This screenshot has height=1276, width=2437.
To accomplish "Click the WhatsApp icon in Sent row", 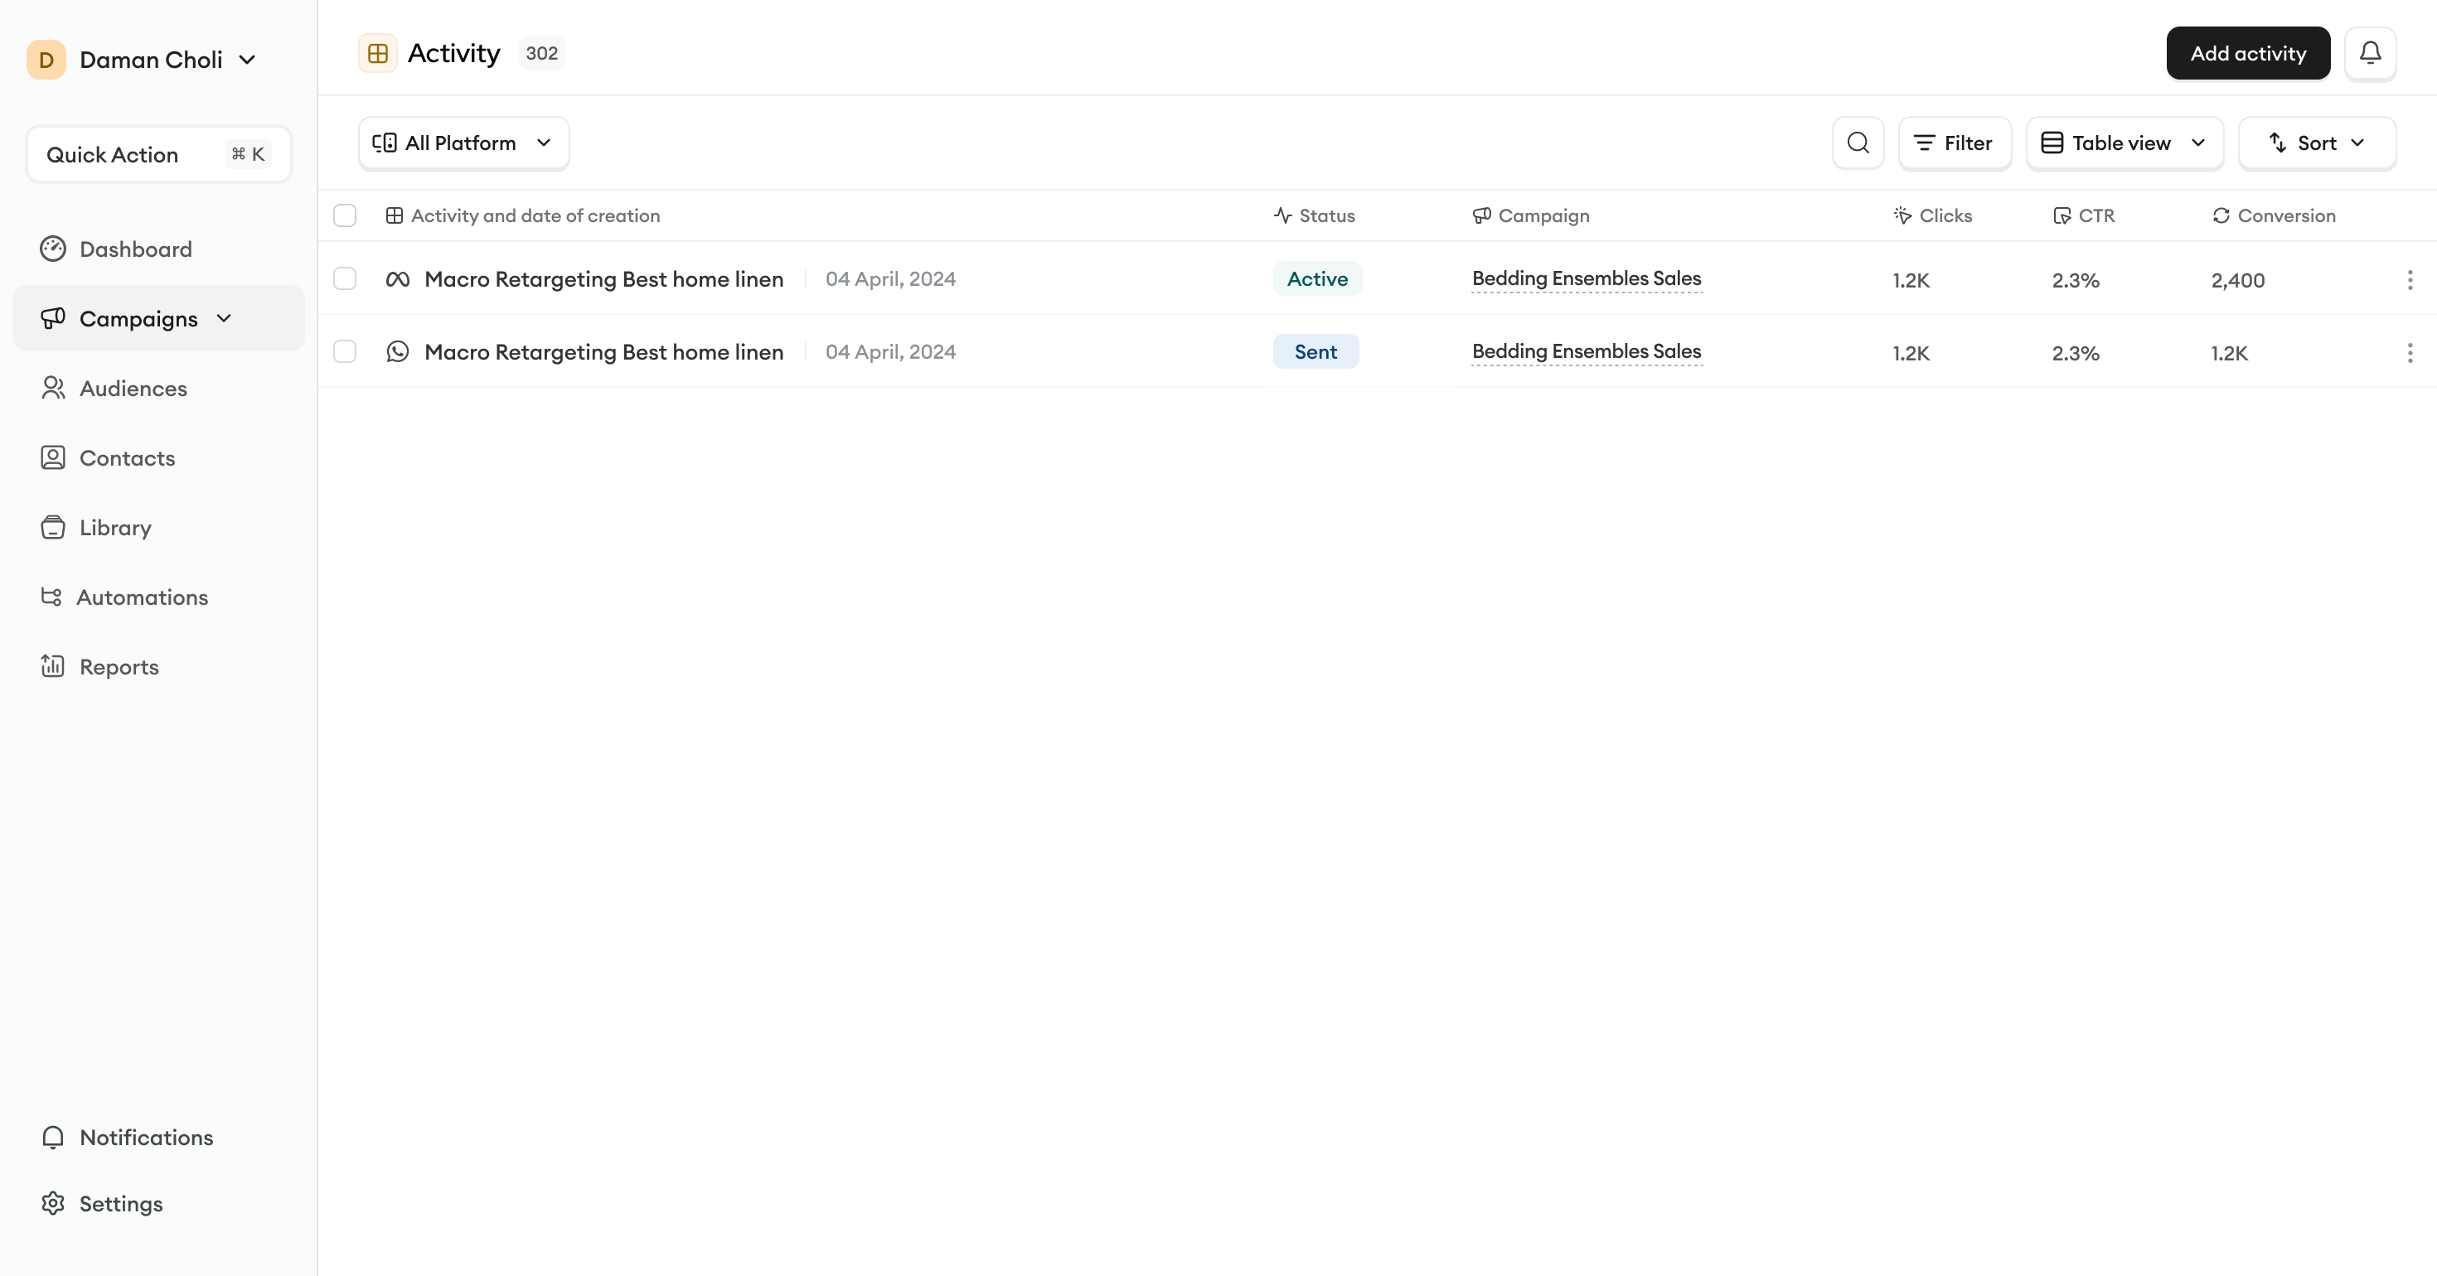I will (x=397, y=352).
